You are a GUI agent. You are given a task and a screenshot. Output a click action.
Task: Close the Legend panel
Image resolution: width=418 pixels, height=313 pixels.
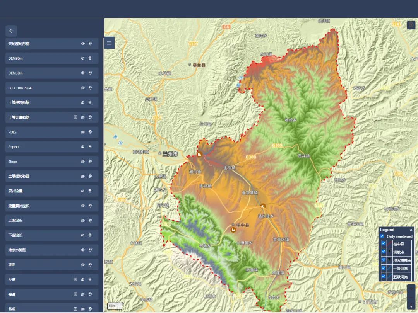coord(411,230)
